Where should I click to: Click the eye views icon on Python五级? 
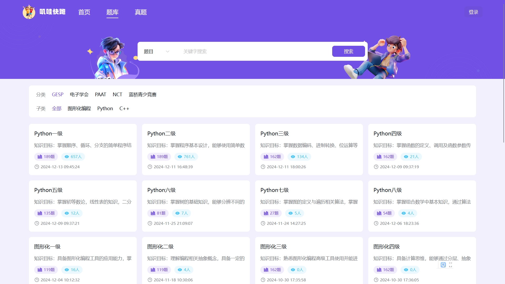click(67, 213)
